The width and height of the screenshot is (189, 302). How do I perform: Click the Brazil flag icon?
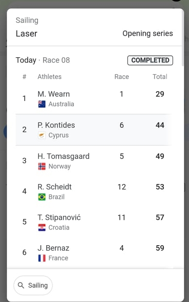tap(42, 197)
